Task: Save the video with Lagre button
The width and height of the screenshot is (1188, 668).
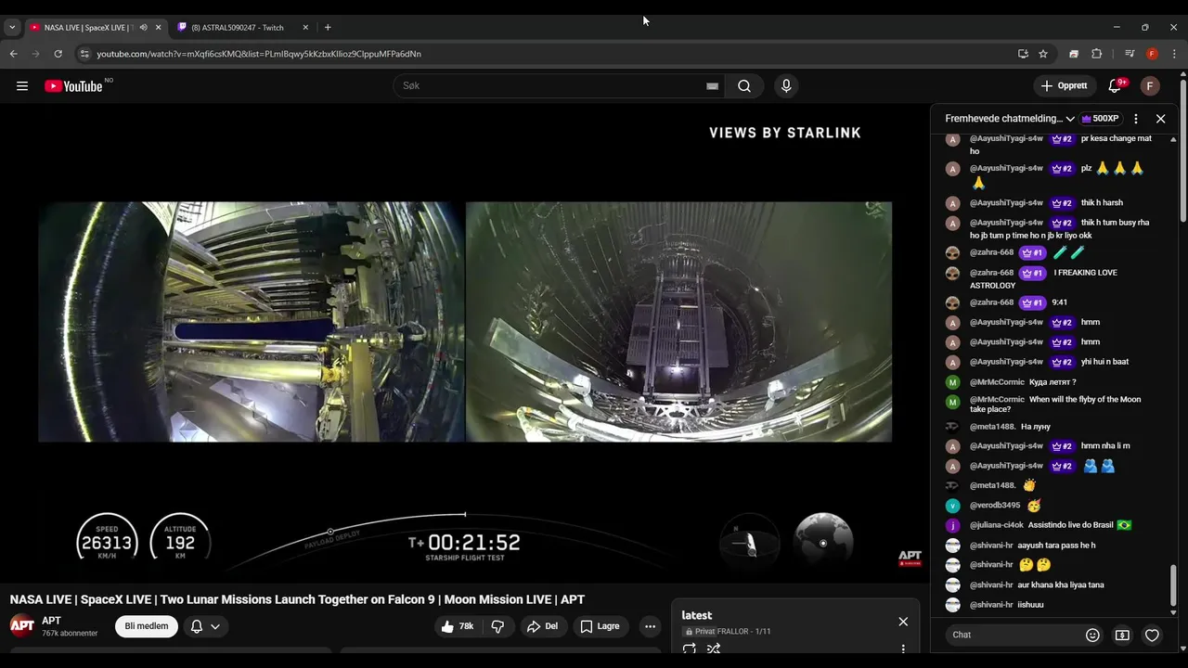Action: click(600, 626)
